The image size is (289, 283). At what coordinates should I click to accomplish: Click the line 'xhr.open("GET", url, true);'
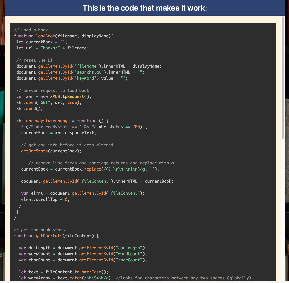click(49, 102)
